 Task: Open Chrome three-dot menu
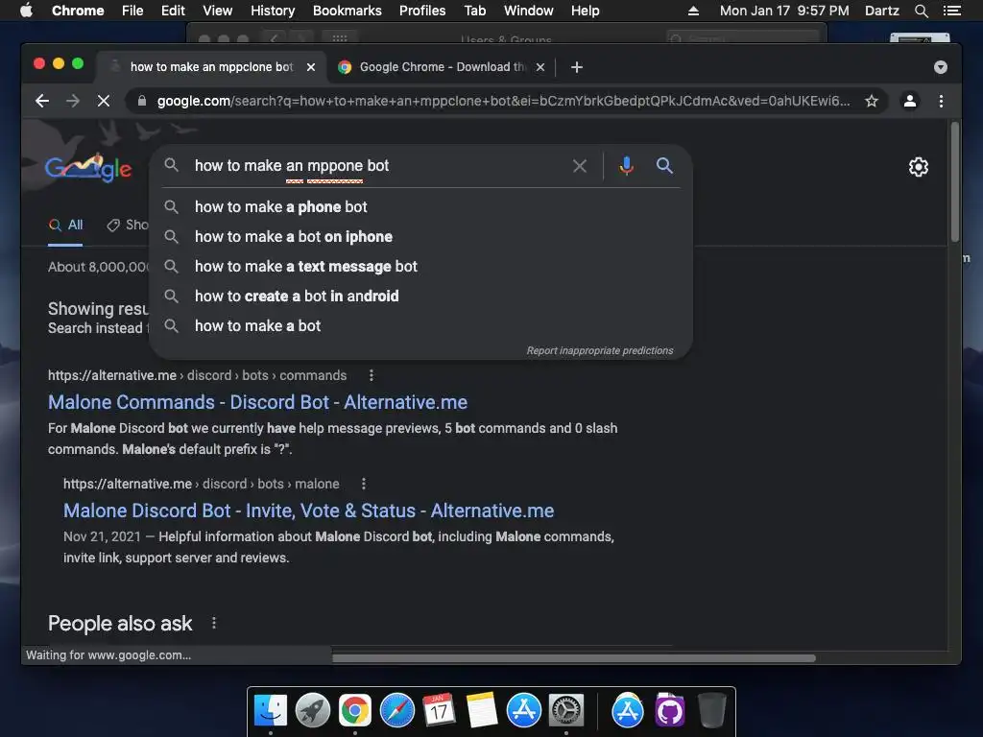pos(941,101)
